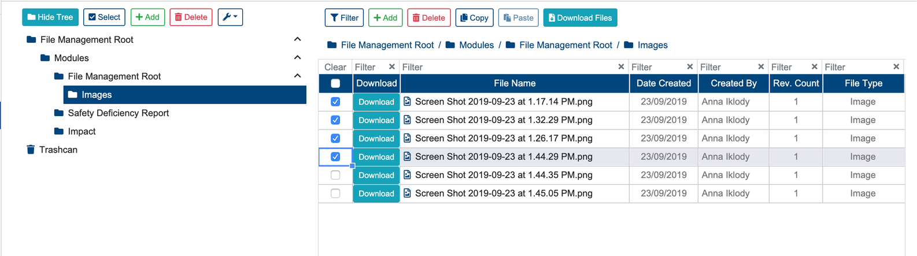Clear the File Type filter X

click(x=896, y=66)
